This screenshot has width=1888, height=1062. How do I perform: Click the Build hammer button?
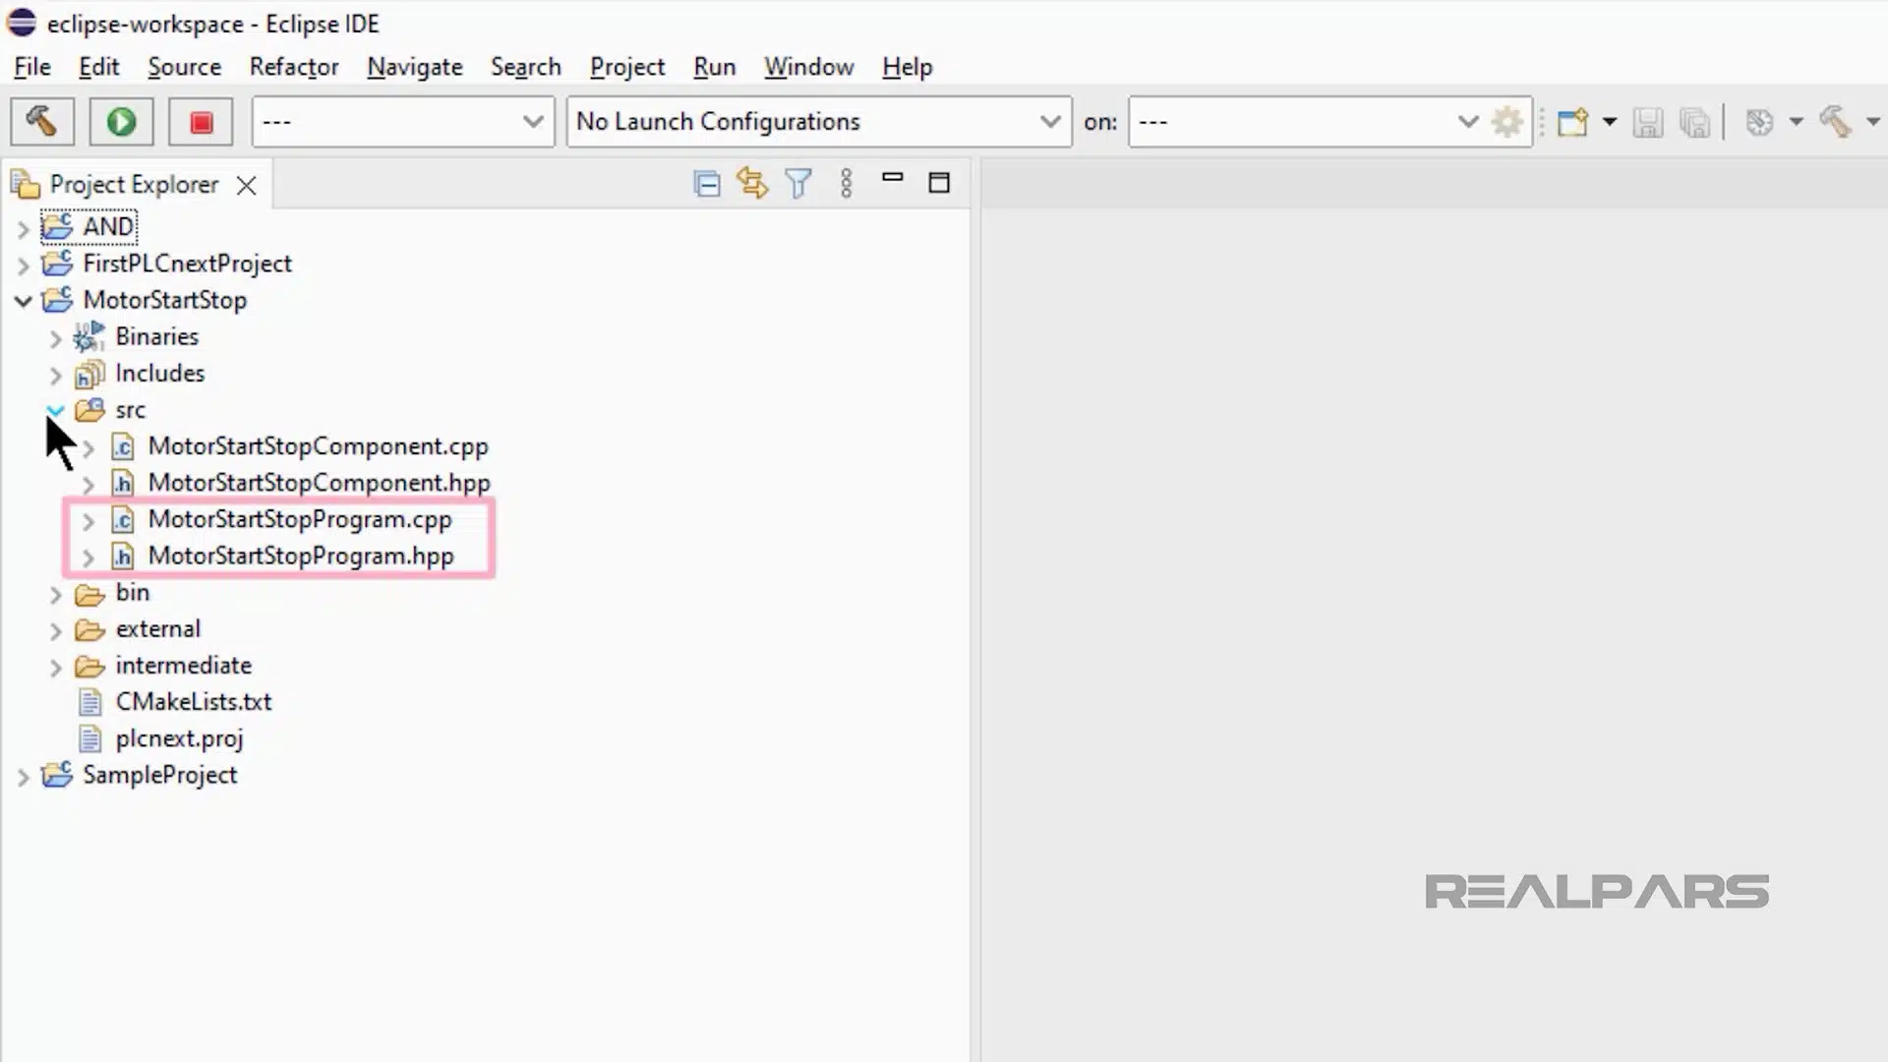(x=42, y=122)
